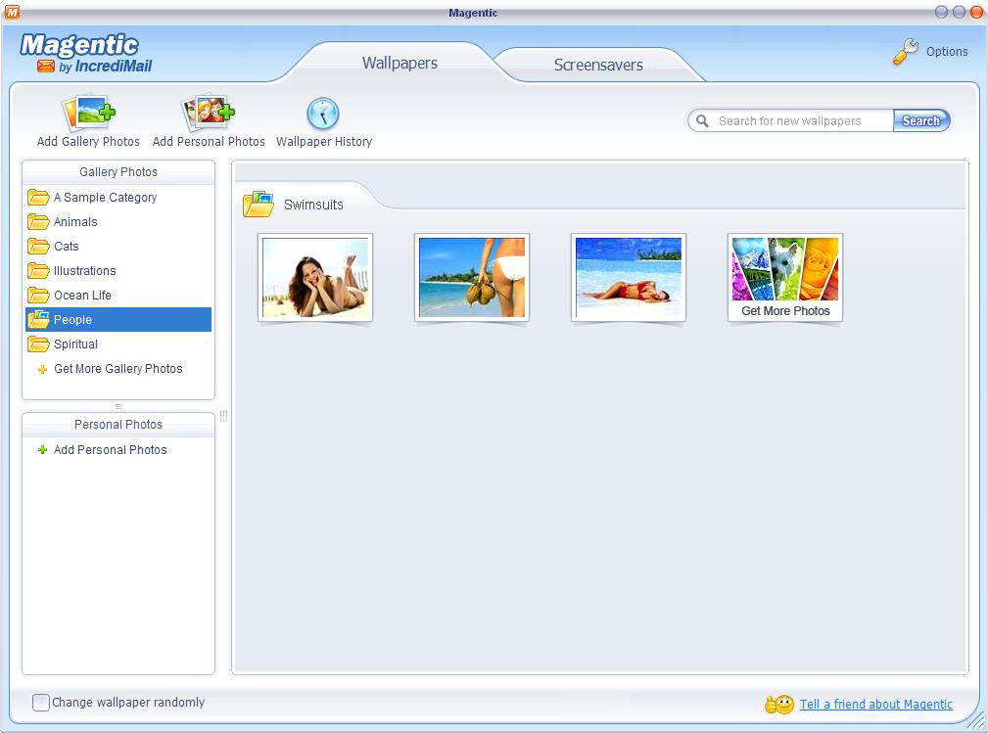Enable Change wallpaper randomly

click(40, 702)
